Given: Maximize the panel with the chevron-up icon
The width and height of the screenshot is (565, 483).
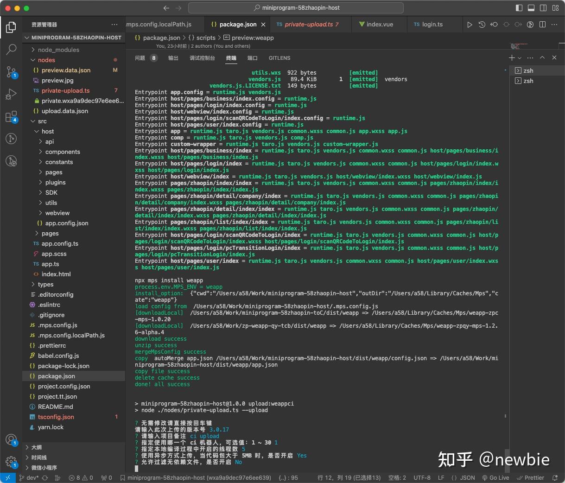Looking at the screenshot, I should tap(541, 57).
